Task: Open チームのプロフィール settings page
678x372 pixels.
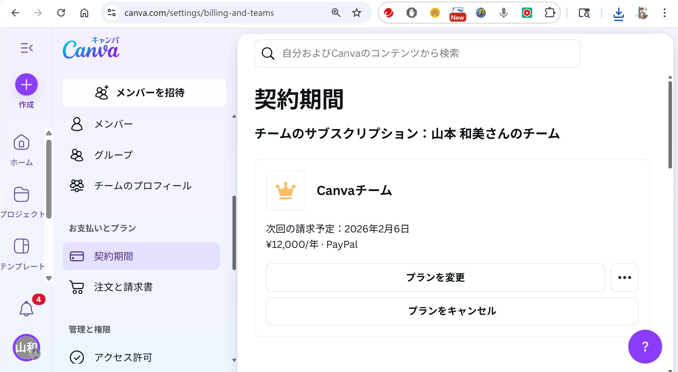Action: (x=143, y=186)
